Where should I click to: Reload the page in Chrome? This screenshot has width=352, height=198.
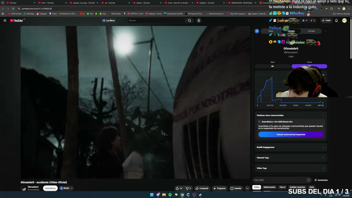point(13,9)
